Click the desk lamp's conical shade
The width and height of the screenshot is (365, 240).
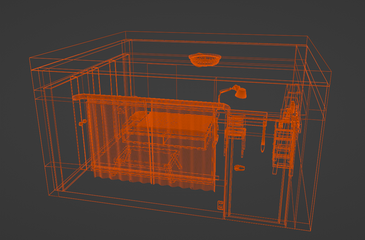pos(241,94)
